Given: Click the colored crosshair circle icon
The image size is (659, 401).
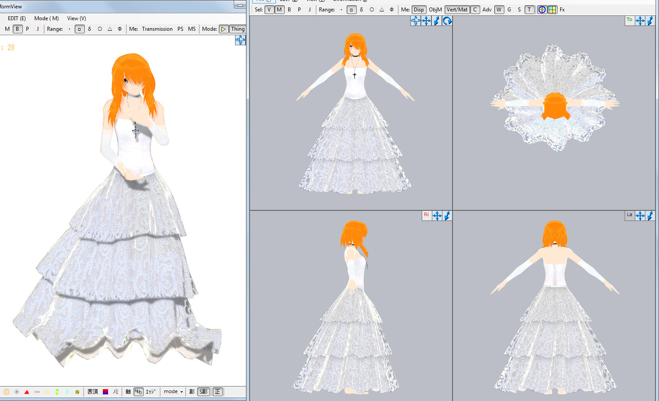Looking at the screenshot, I should pyautogui.click(x=542, y=10).
